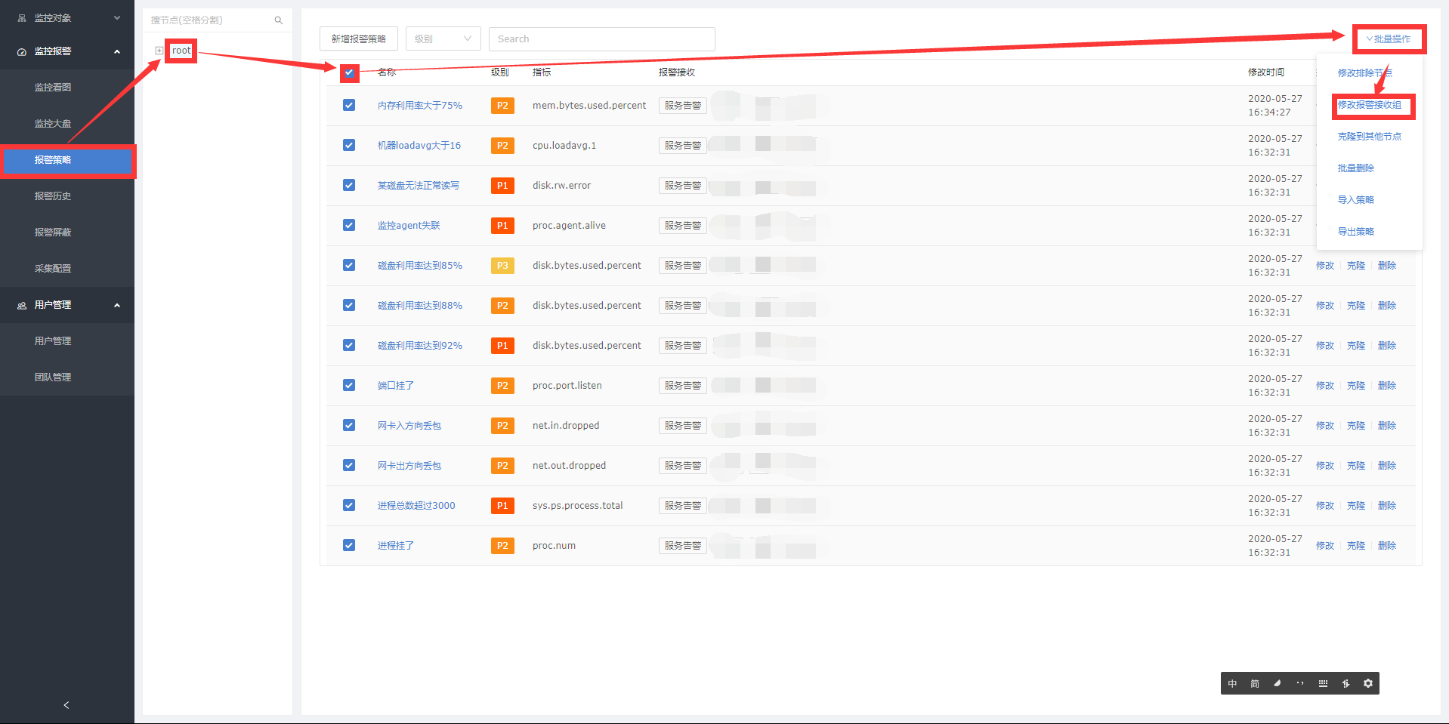Toggle punctuation mode in the input toolbar
This screenshot has height=724, width=1449.
pyautogui.click(x=1300, y=683)
